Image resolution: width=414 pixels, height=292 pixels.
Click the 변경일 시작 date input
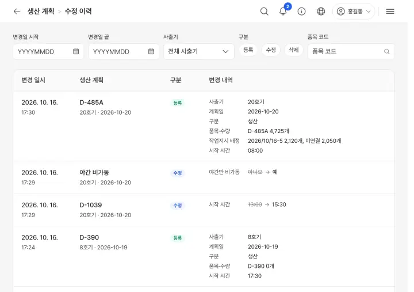pyautogui.click(x=48, y=51)
